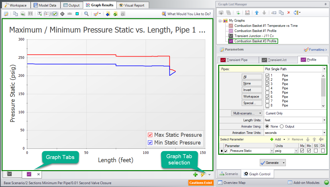Expand the Multi-scenario dropdown button
330x187 pixels.
point(246,113)
